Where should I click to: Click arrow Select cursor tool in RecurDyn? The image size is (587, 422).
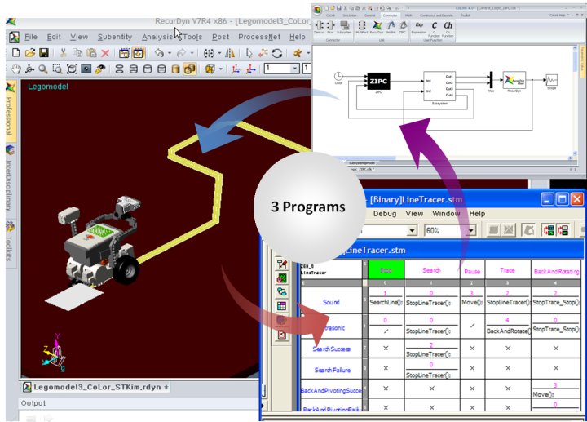point(249,53)
